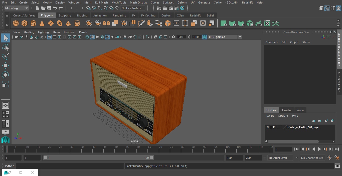Click the time range slider bar

pyautogui.click(x=99, y=158)
